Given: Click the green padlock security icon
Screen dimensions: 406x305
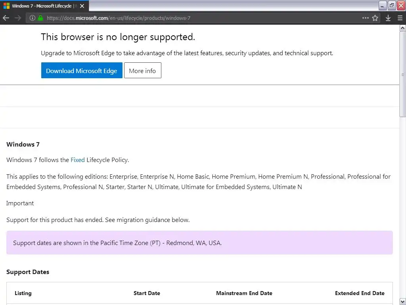Looking at the screenshot, I should (x=40, y=18).
